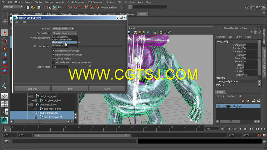Open the Bind method dropdown
267x150 pixels.
(64, 33)
